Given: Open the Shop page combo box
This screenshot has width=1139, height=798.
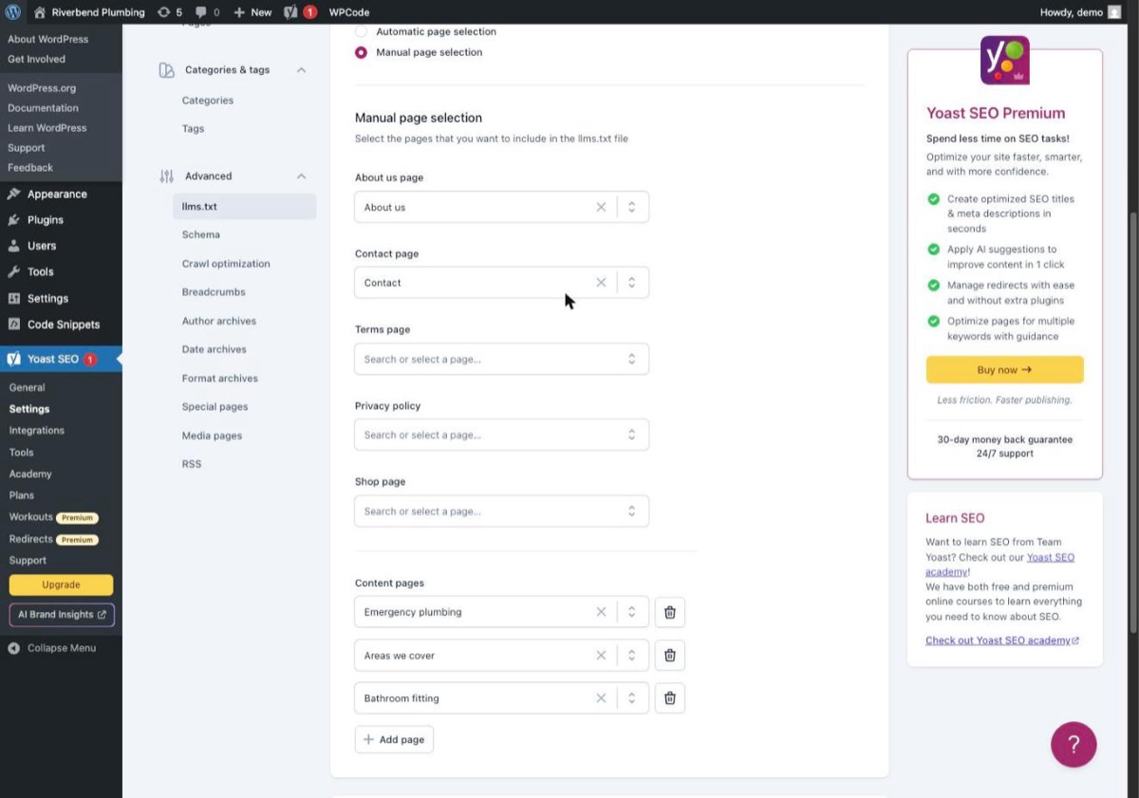Looking at the screenshot, I should pos(501,510).
